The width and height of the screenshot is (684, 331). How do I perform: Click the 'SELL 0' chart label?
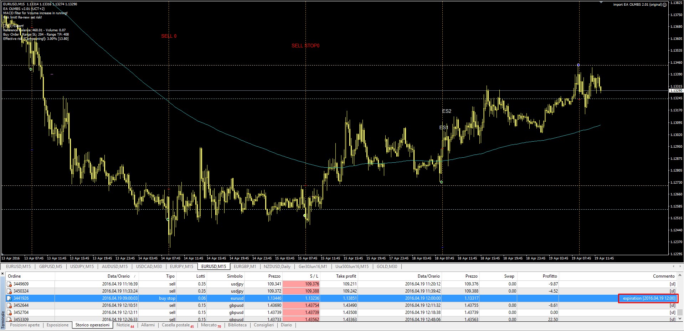pos(169,36)
